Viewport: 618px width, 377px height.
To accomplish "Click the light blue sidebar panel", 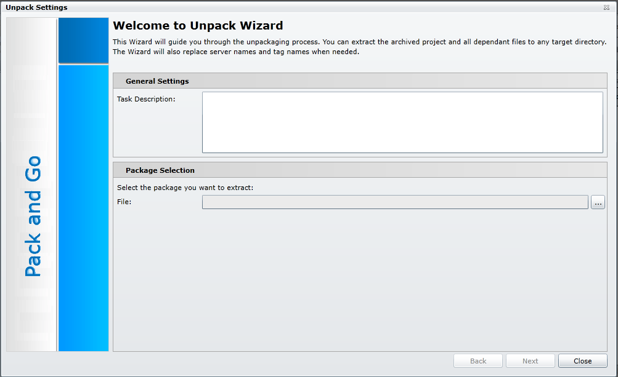I will point(83,208).
